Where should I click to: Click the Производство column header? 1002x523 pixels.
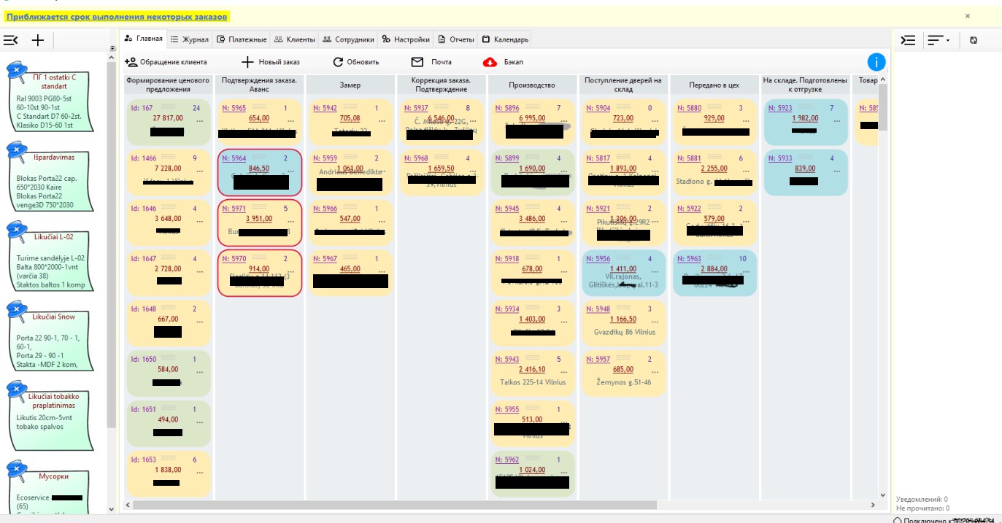(532, 85)
